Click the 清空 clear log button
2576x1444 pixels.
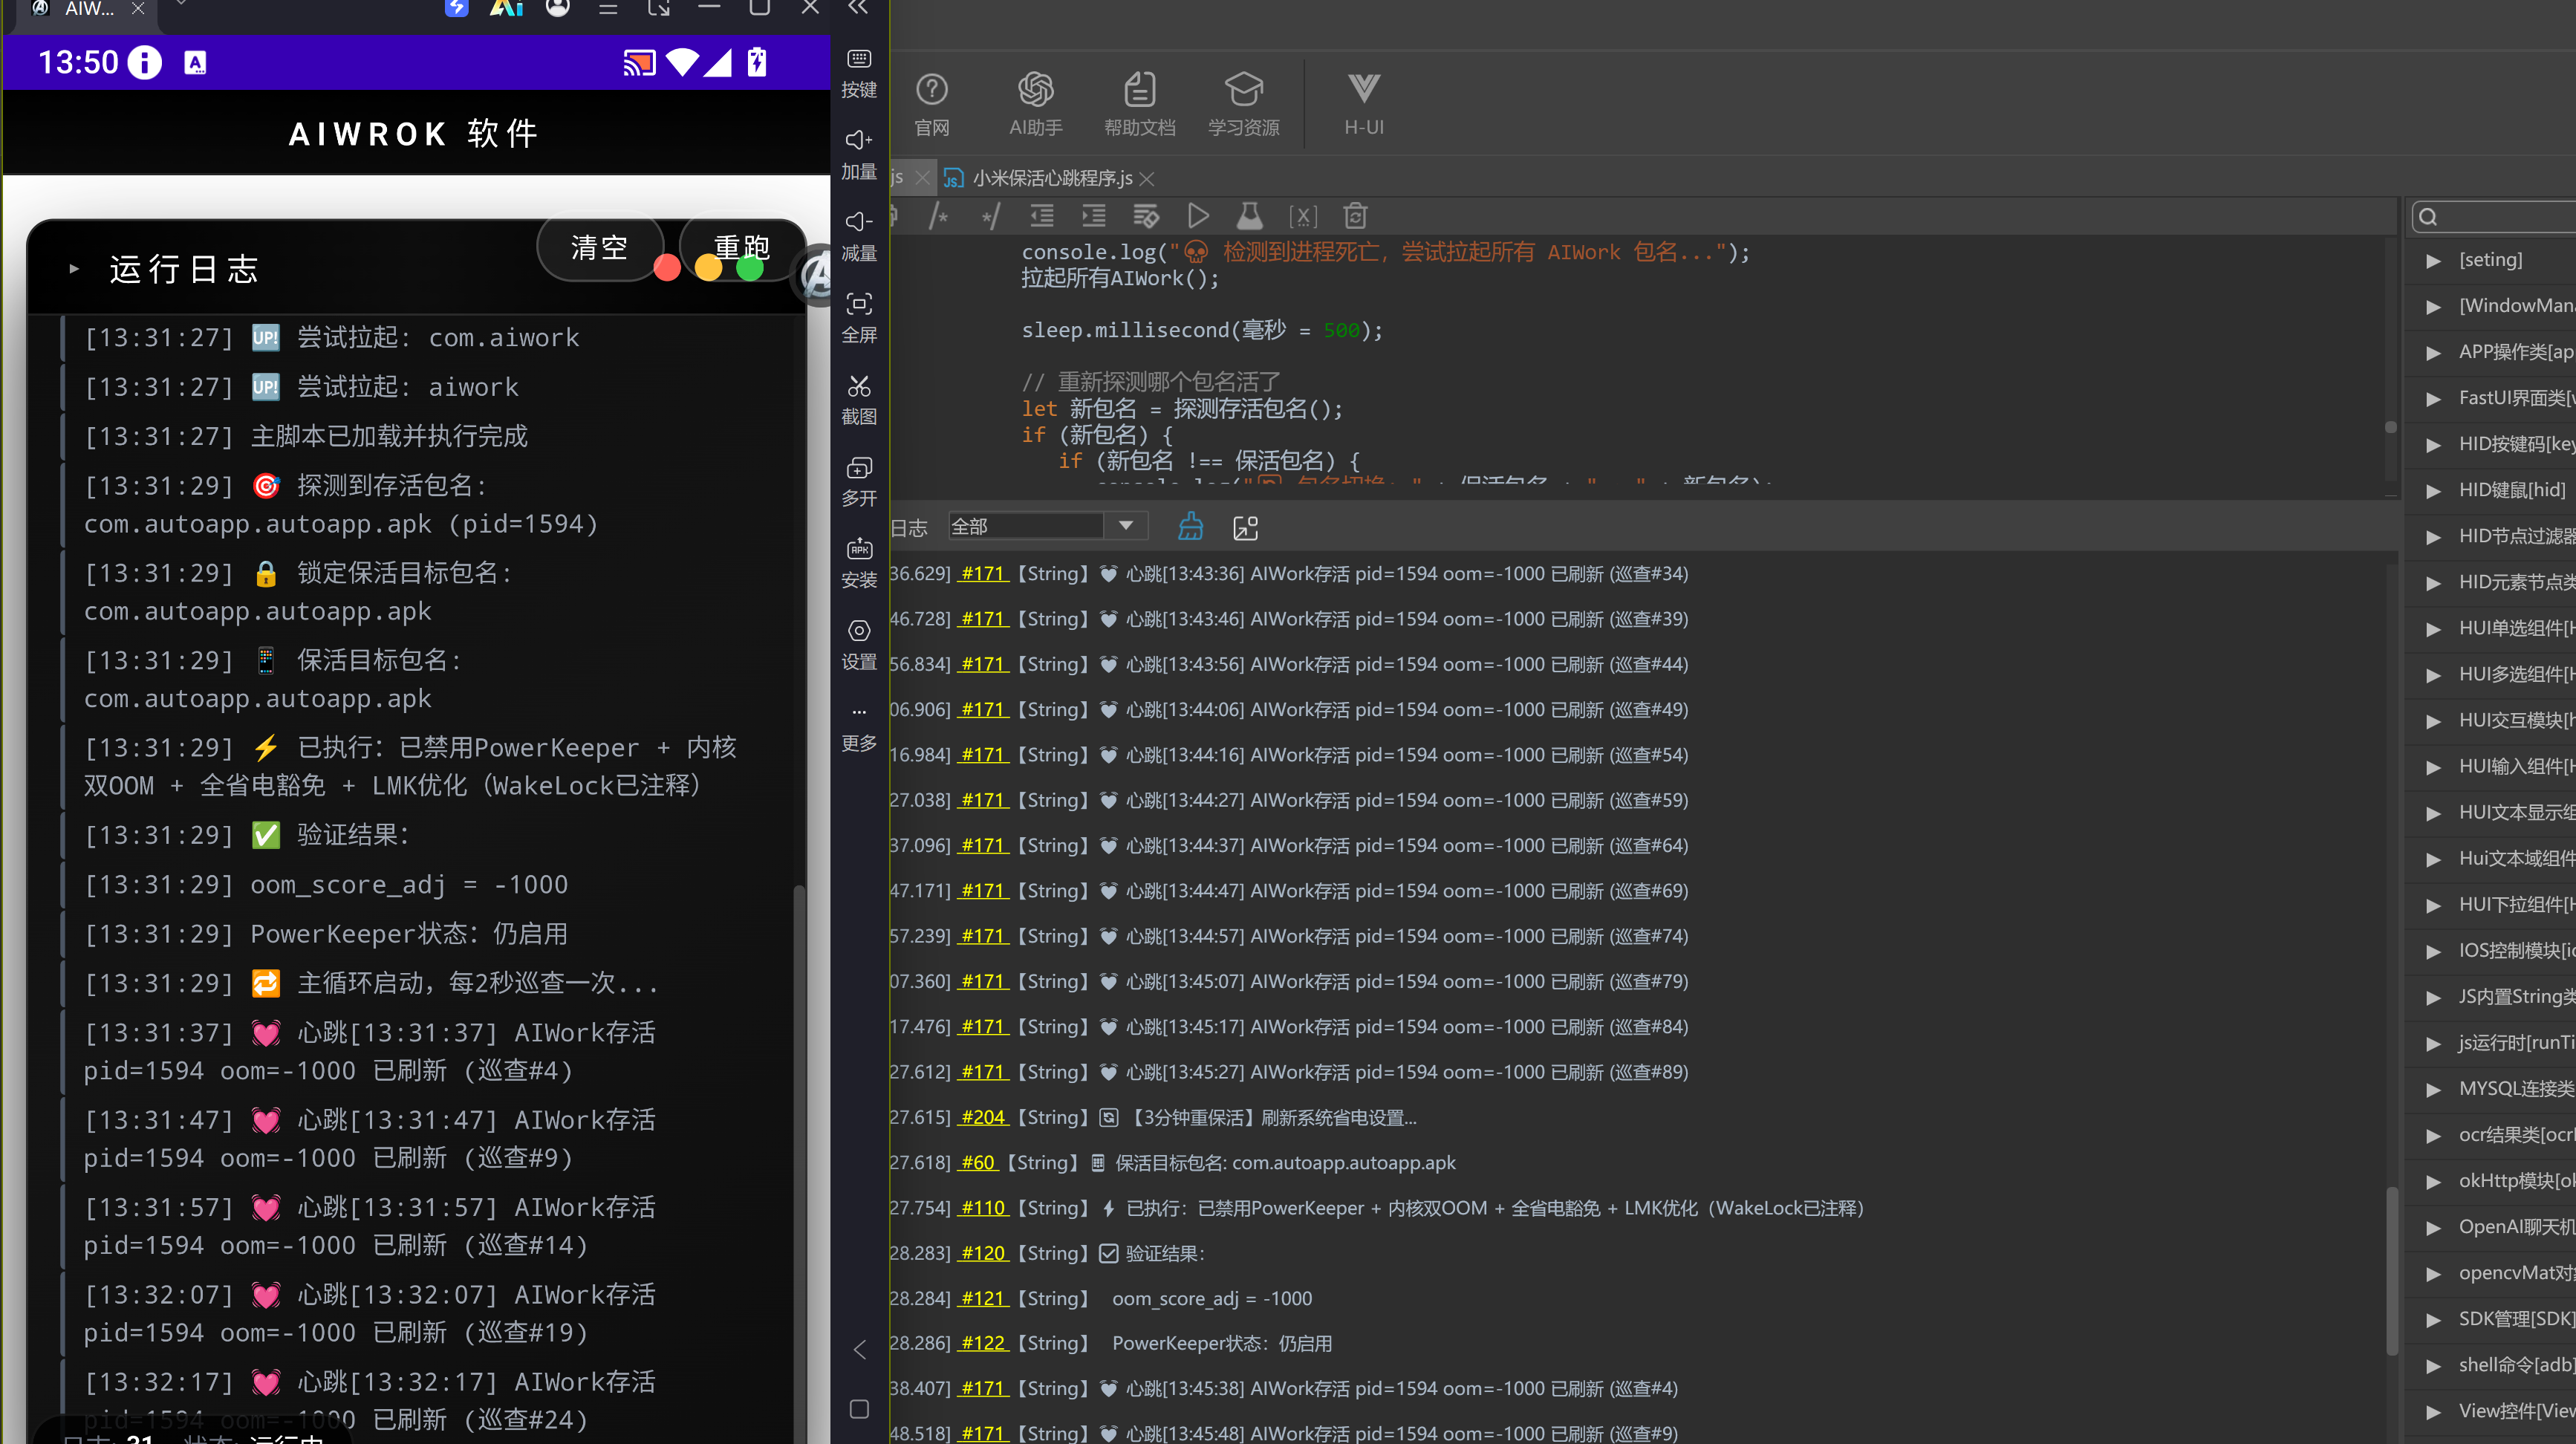click(x=599, y=248)
